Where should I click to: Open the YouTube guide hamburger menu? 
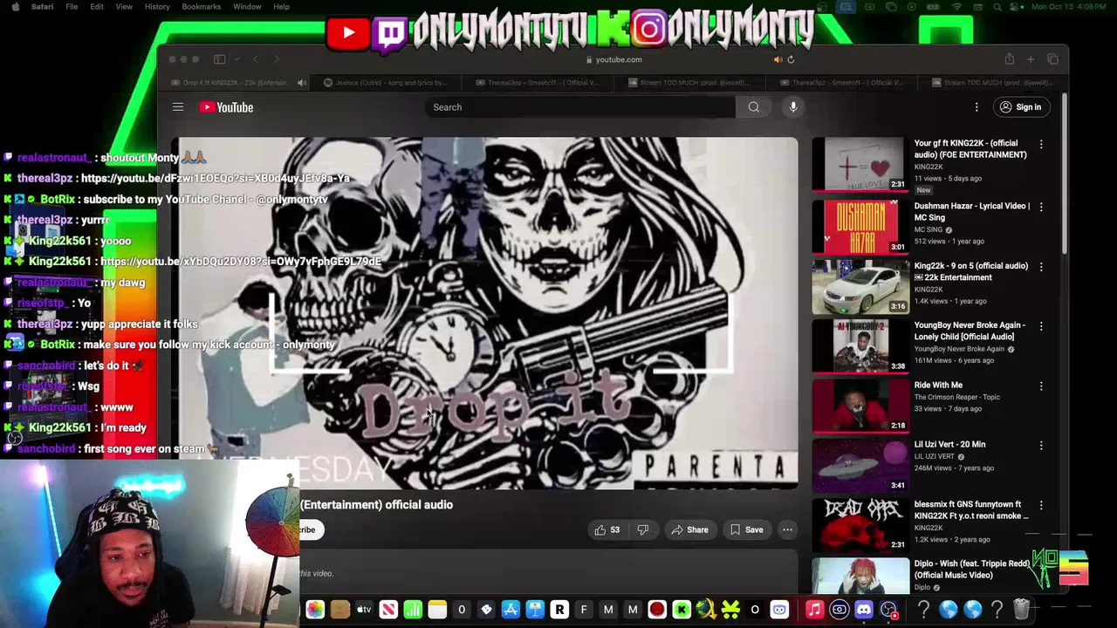(x=178, y=107)
